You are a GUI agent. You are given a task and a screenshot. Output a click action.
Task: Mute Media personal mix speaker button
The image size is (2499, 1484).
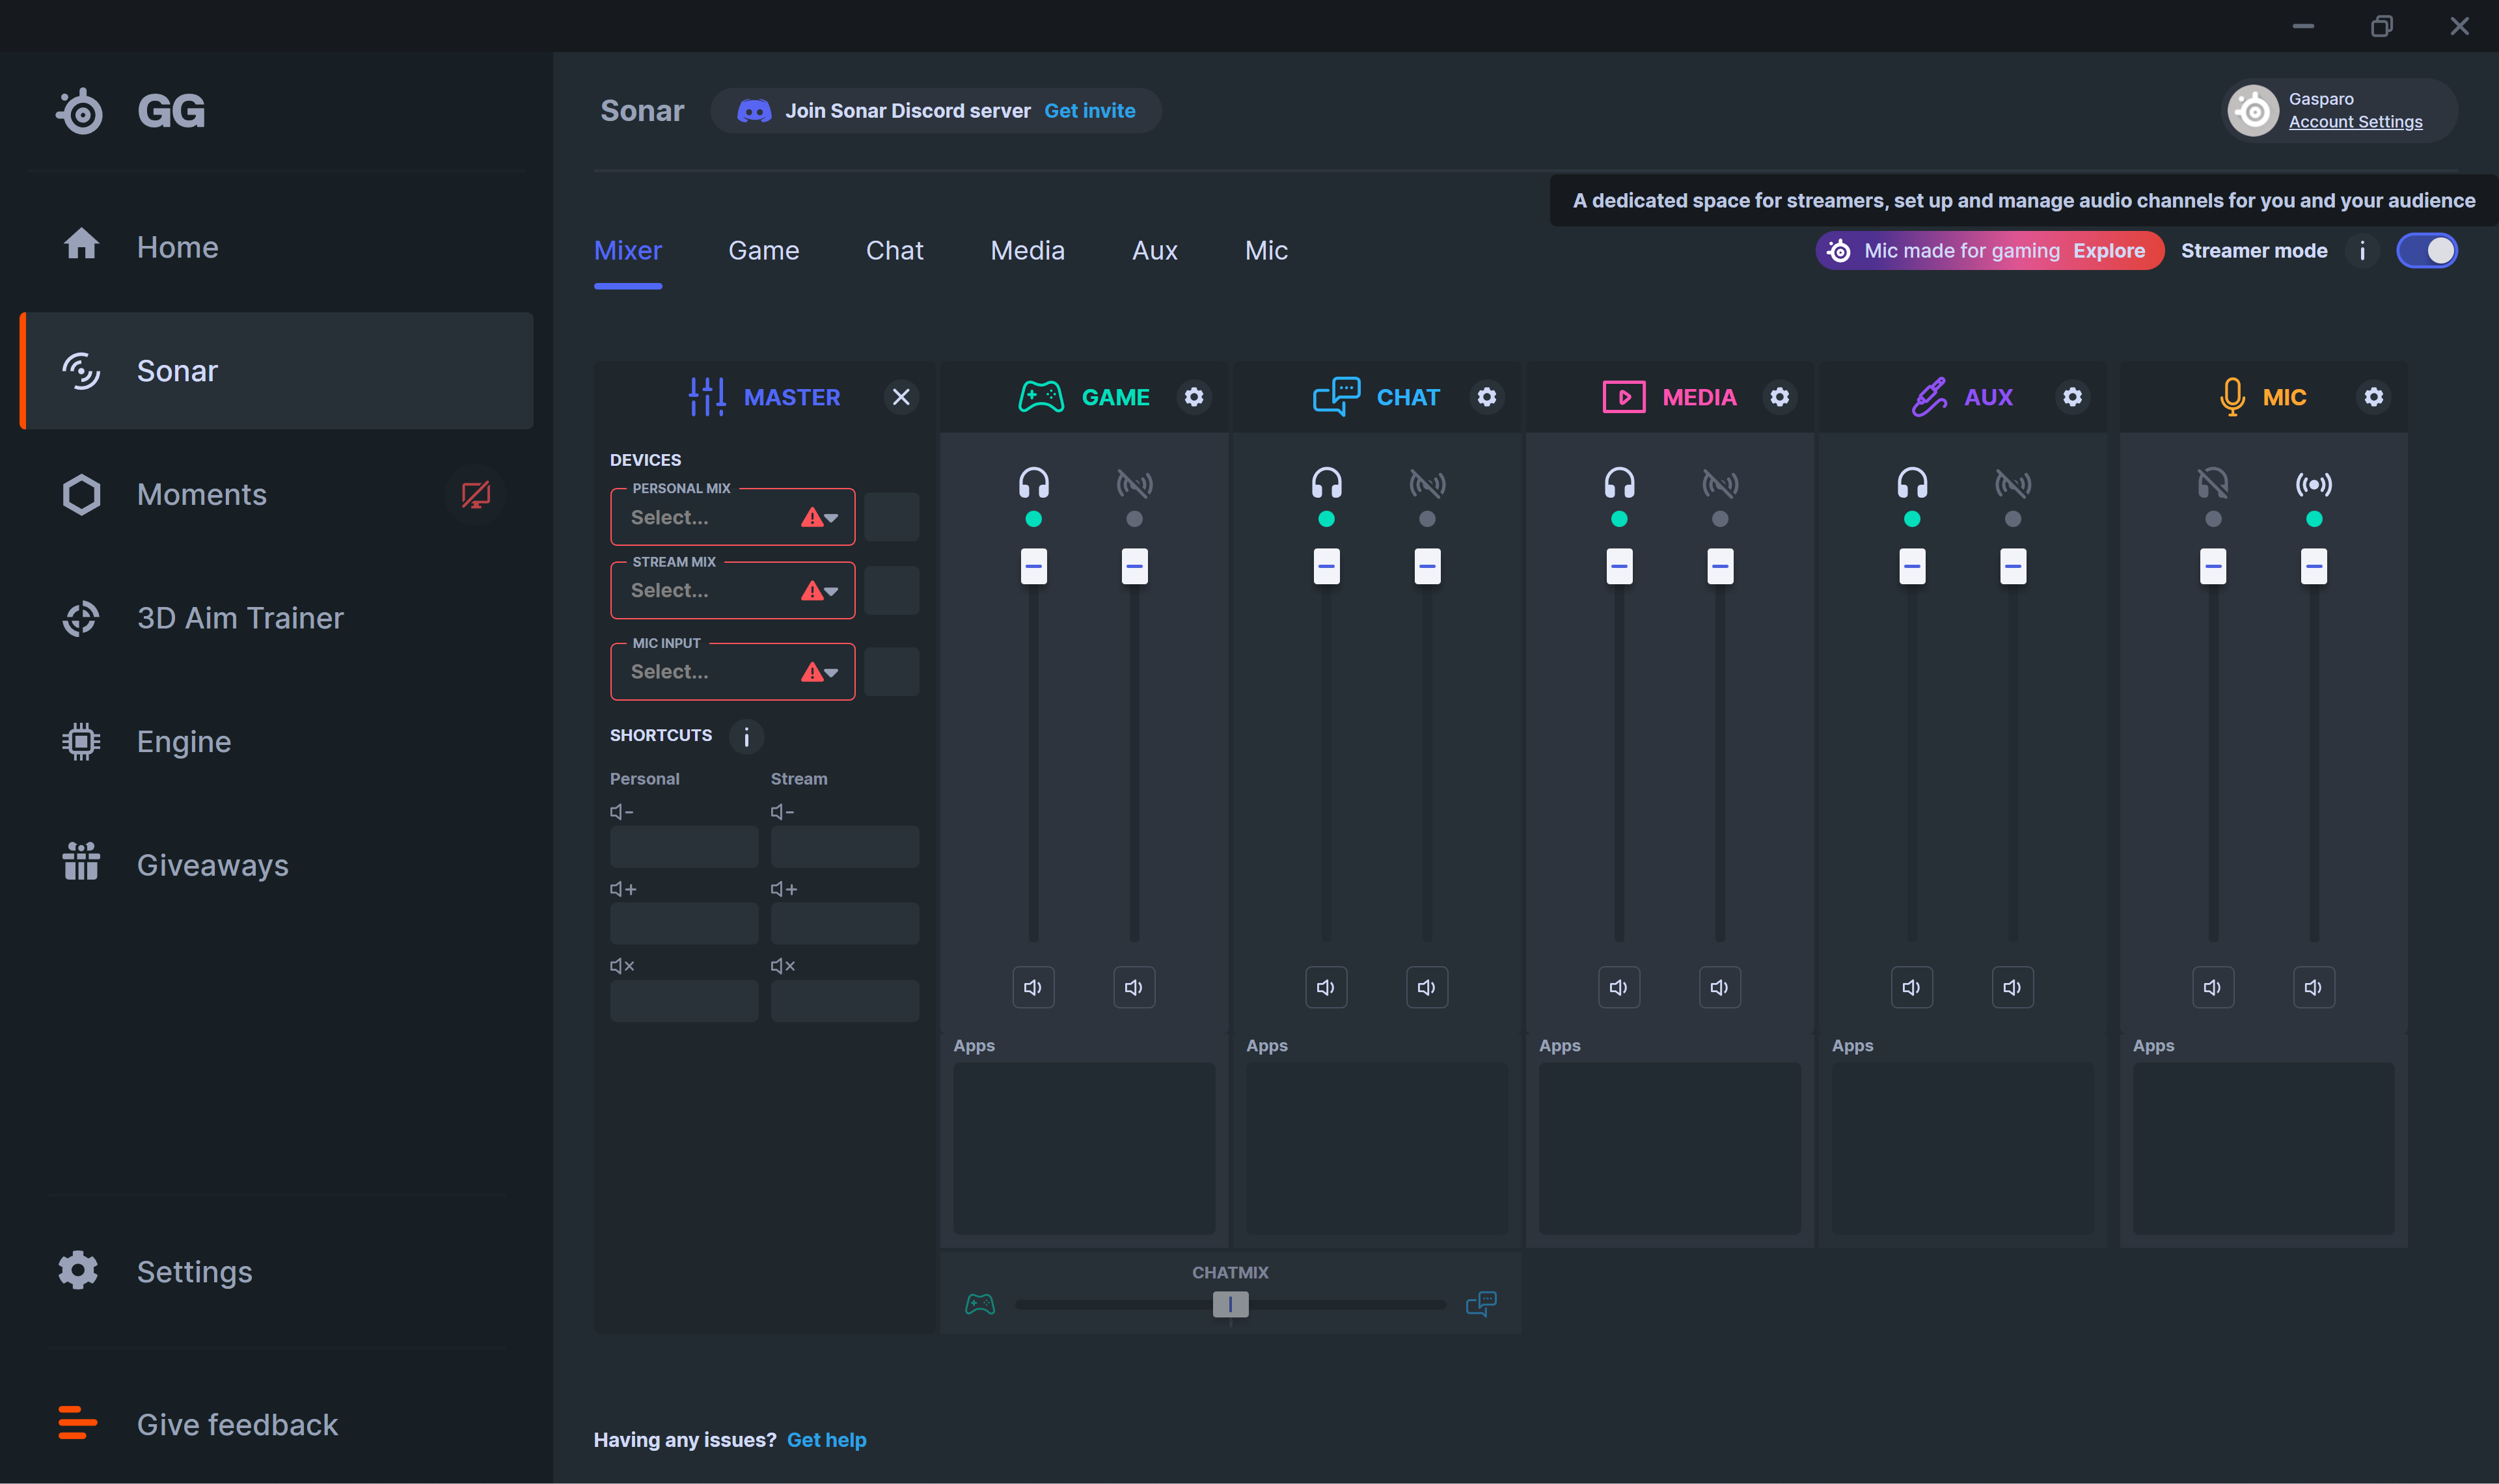[1620, 988]
